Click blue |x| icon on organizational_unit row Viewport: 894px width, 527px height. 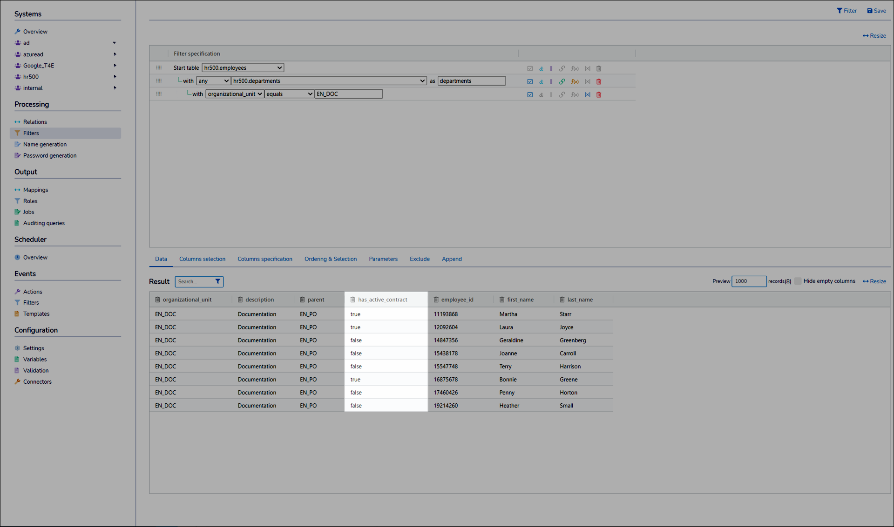(587, 94)
